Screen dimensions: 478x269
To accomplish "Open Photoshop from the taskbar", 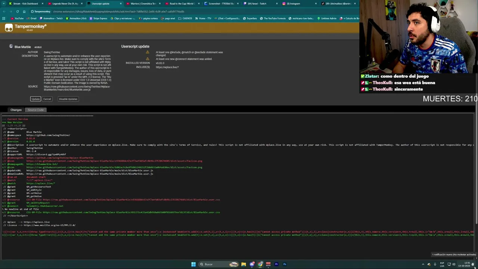I will tap(285, 264).
